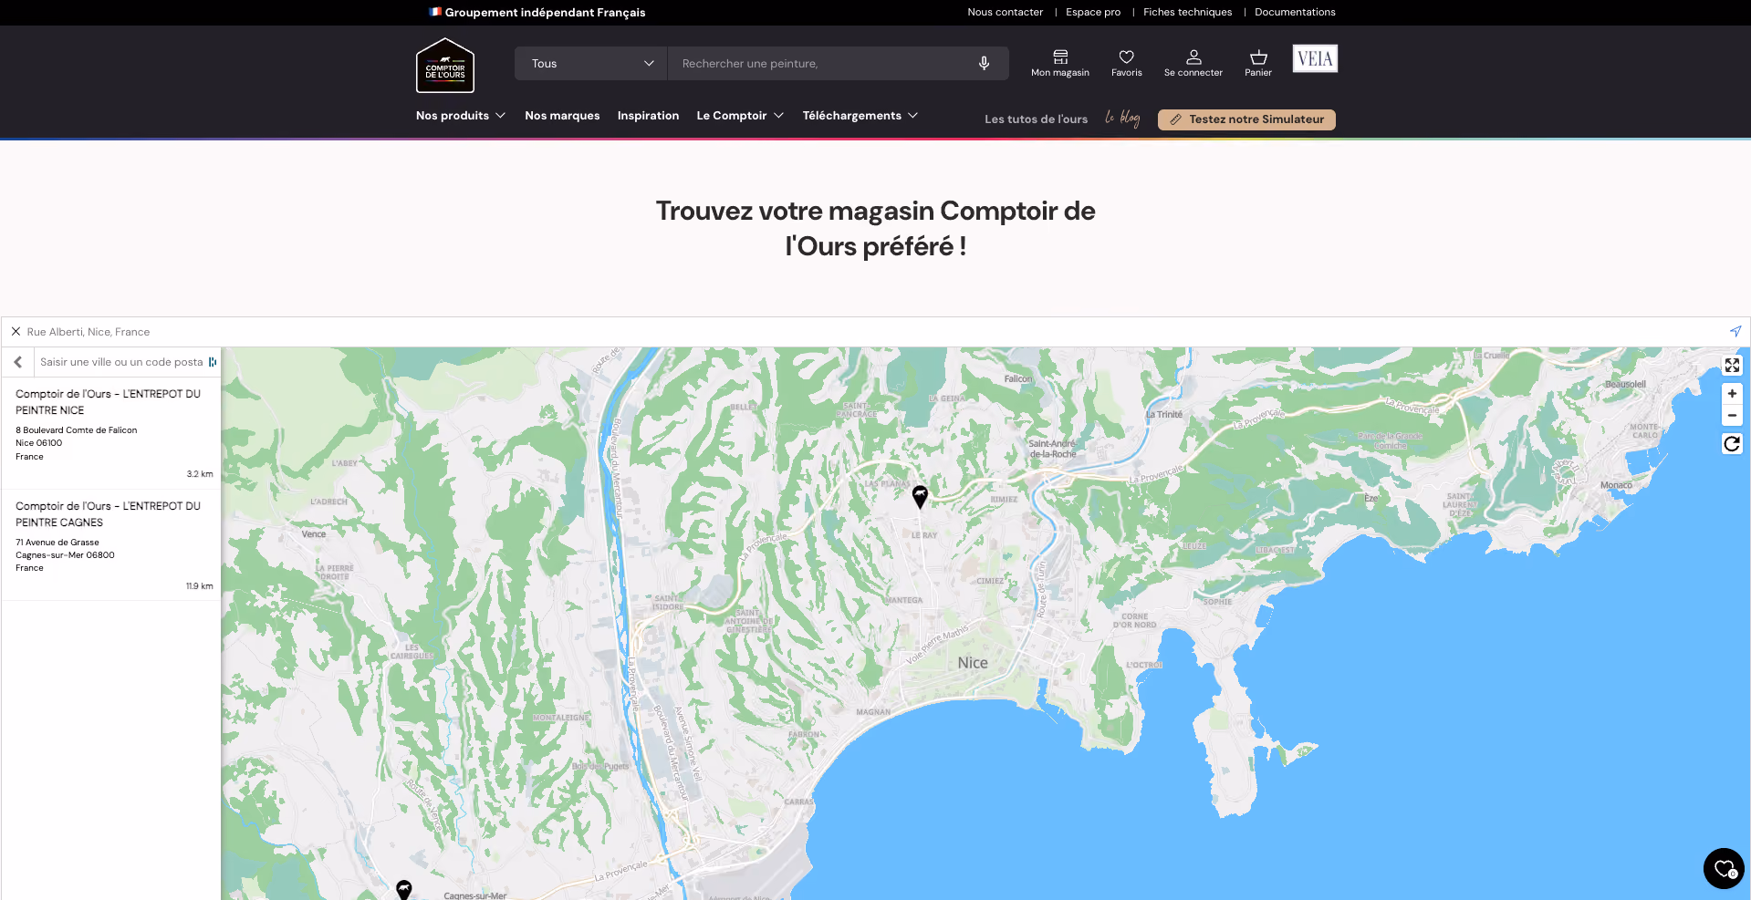1751x900 pixels.
Task: Select the Cagnes-sur-Mer store map marker
Action: coord(403,889)
